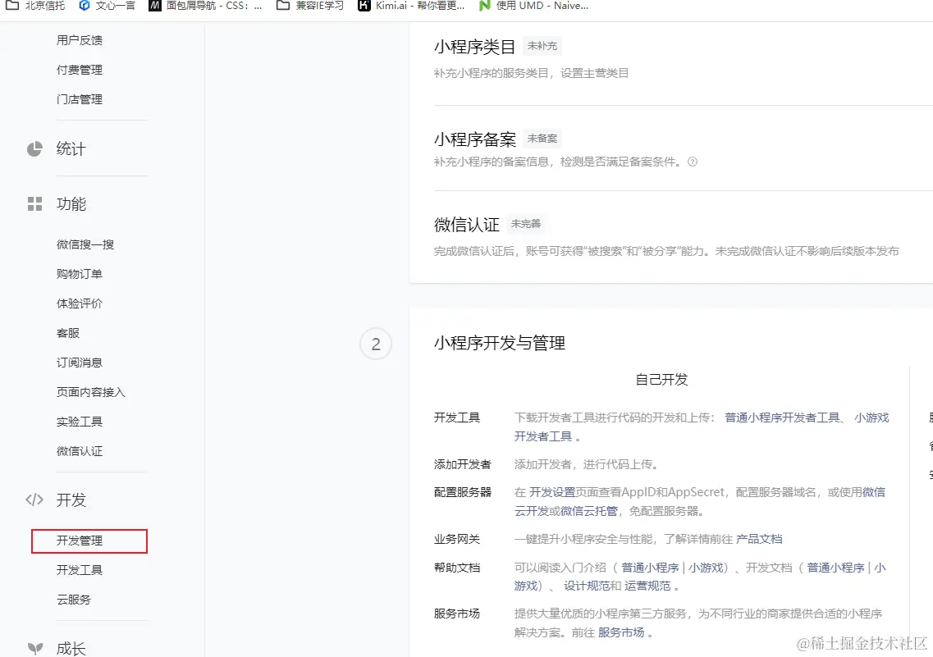The height and width of the screenshot is (657, 933).
Task: Click the 小程序类目 heading
Action: 474,47
